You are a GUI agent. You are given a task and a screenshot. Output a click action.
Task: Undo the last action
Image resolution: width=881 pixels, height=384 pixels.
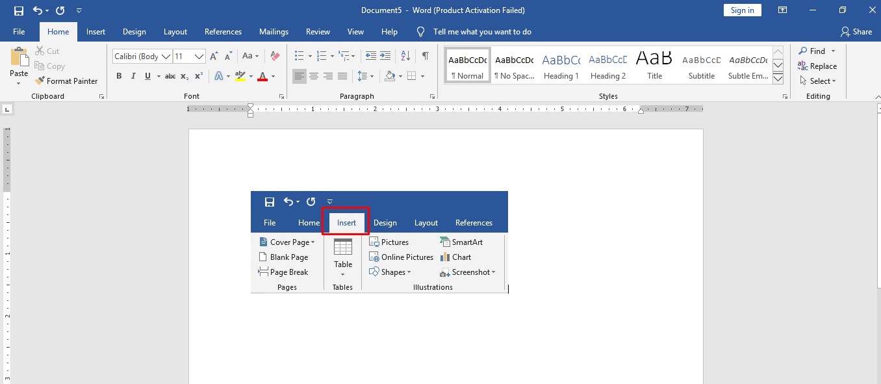[x=38, y=10]
